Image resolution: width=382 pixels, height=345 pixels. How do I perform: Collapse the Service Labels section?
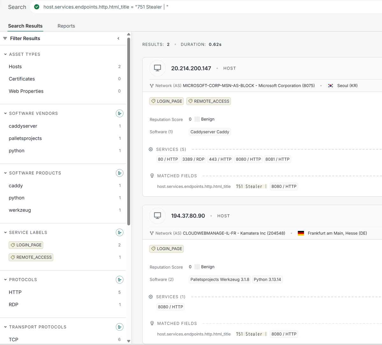click(5, 232)
